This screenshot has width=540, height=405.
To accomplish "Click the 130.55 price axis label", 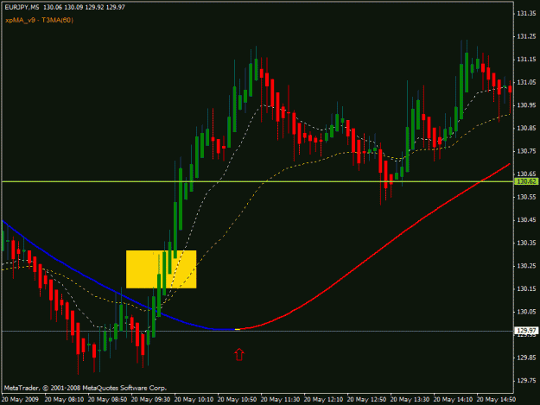I will coord(527,197).
